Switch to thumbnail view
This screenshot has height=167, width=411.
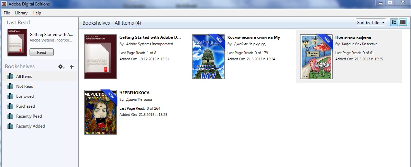pyautogui.click(x=394, y=23)
